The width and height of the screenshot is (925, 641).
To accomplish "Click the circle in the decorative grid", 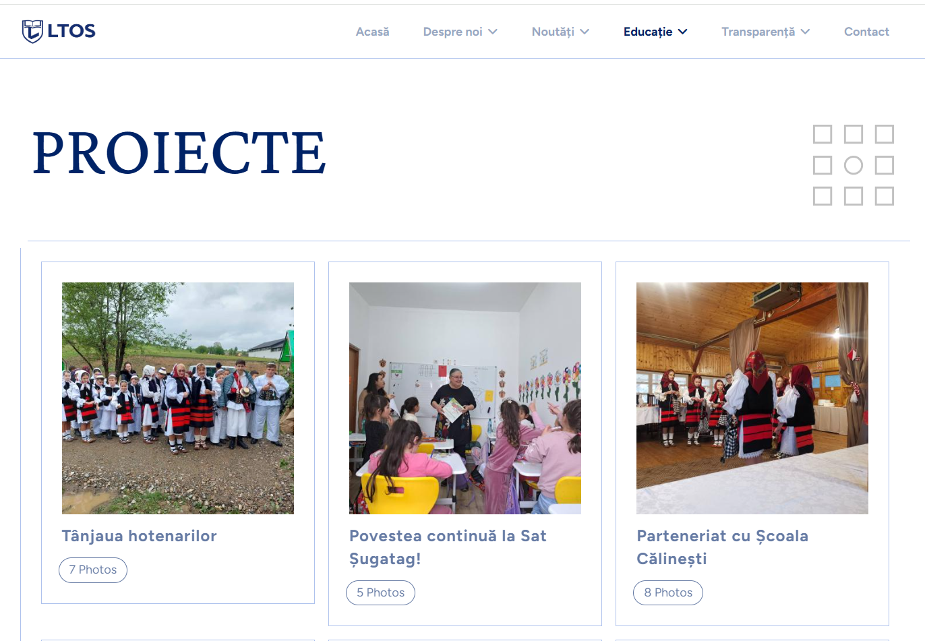I will (854, 165).
